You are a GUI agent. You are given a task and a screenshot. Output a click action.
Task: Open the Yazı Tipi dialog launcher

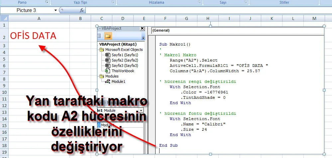point(112,2)
